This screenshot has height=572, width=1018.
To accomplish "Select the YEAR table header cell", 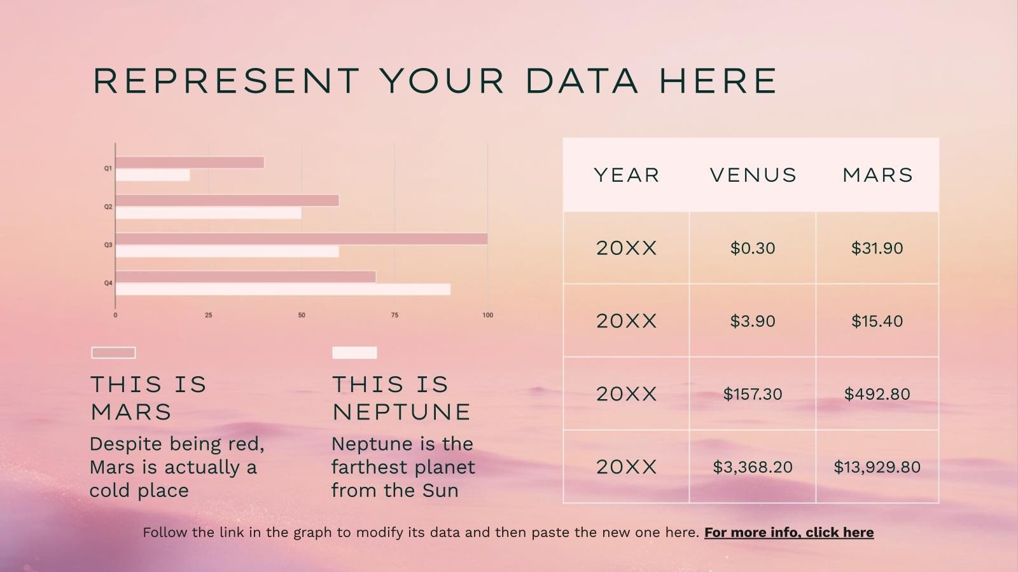I will pyautogui.click(x=627, y=175).
